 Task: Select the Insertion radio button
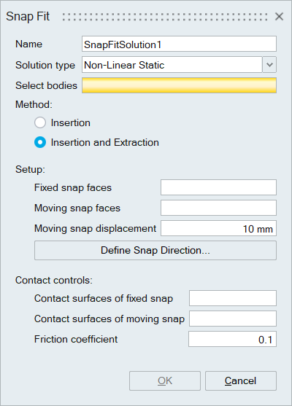40,122
